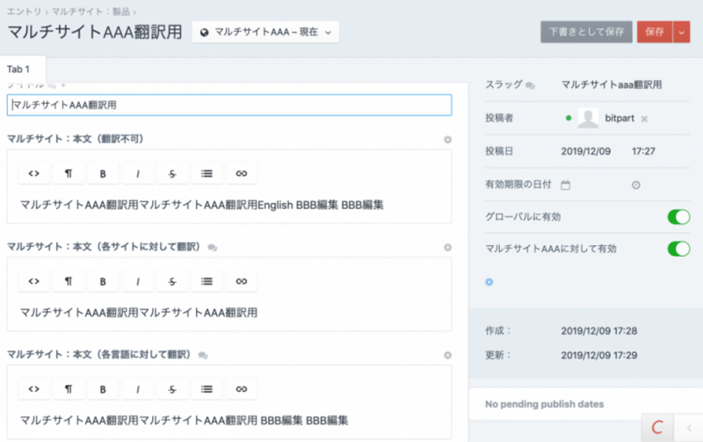Click Italic in the 各サイトに対して翻訳 editor

(x=137, y=281)
